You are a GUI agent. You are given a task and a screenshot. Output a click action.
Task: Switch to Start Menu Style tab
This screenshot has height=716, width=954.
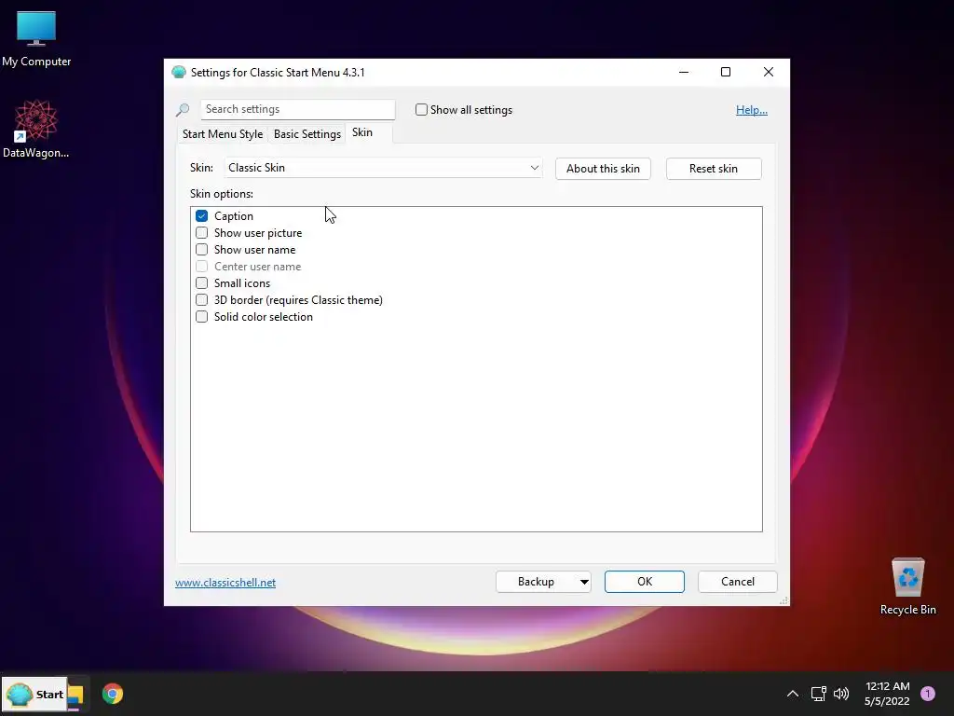click(x=223, y=134)
